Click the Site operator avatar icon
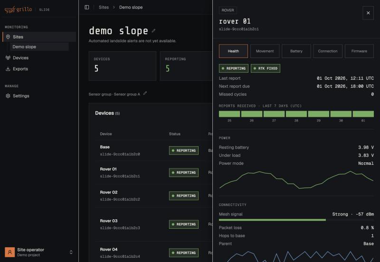Screen dimensions: 380x262 [9, 252]
